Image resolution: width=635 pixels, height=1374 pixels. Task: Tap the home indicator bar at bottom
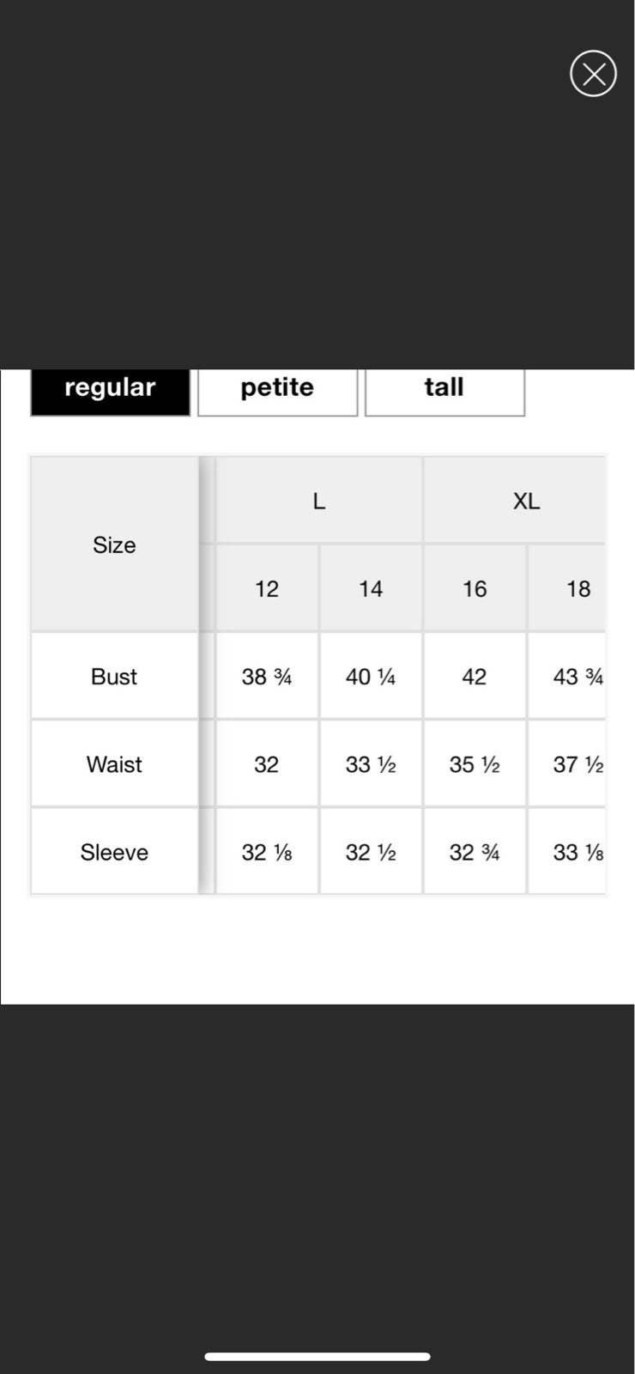[317, 1357]
